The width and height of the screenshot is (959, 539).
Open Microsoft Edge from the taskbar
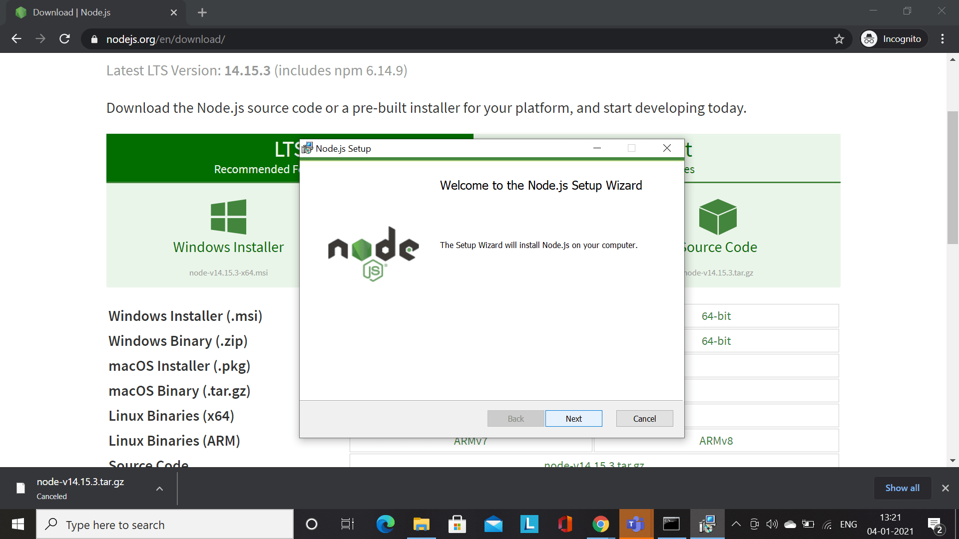click(385, 524)
